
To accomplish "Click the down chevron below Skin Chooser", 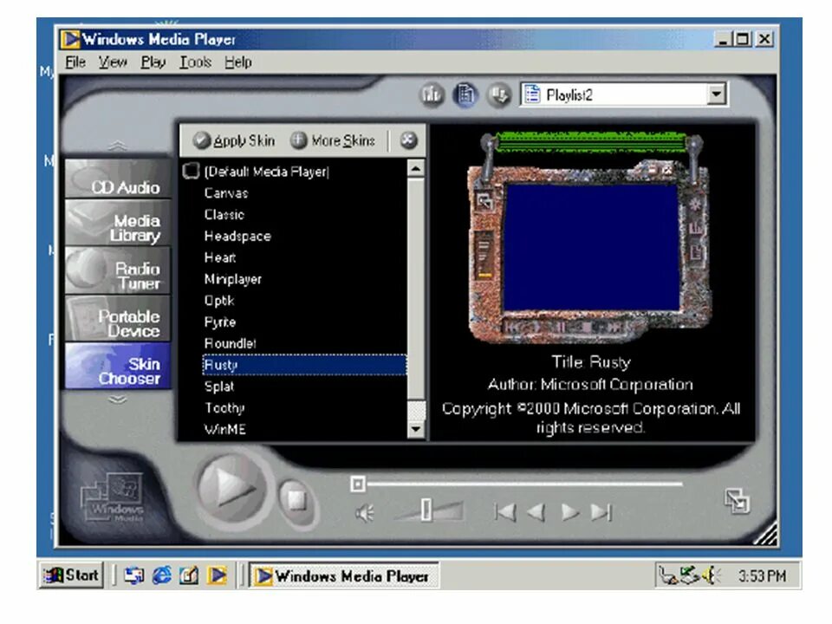I will point(117,400).
